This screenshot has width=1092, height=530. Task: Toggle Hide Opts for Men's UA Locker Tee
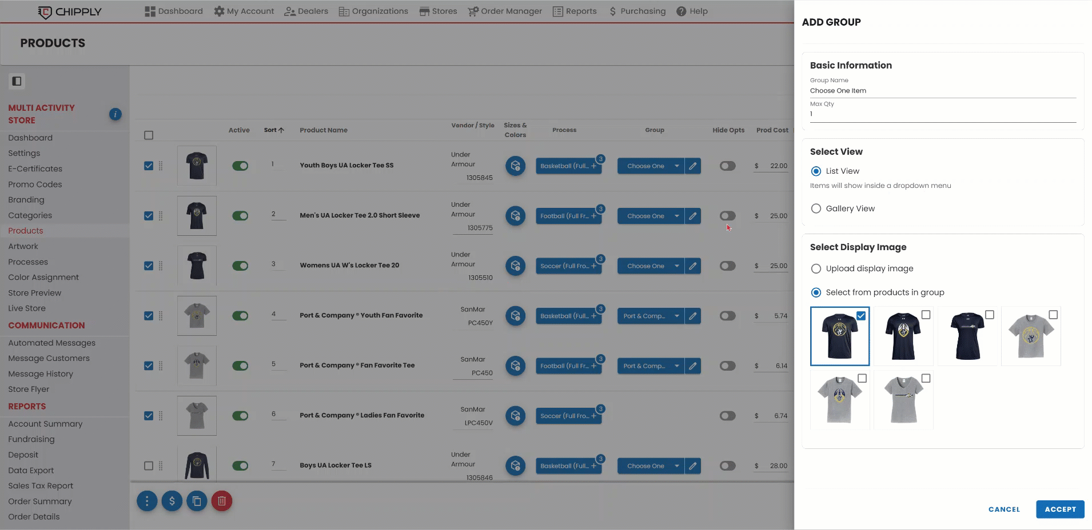[x=727, y=216]
